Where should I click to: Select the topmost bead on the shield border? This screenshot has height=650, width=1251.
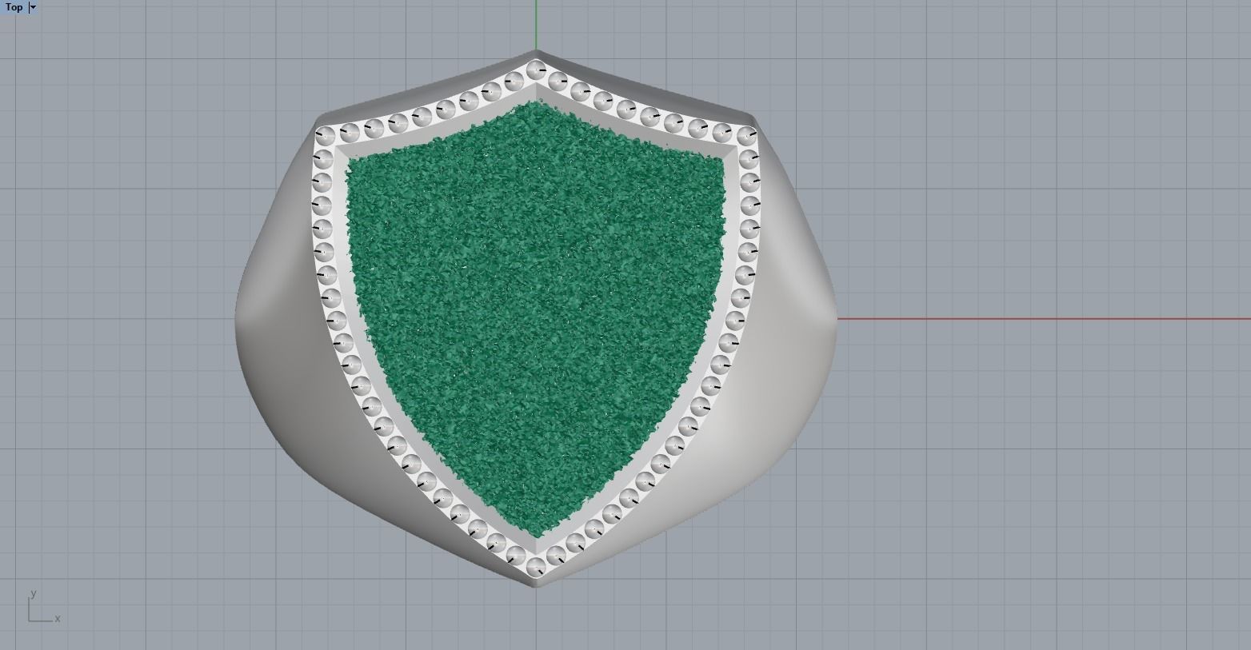coord(536,70)
